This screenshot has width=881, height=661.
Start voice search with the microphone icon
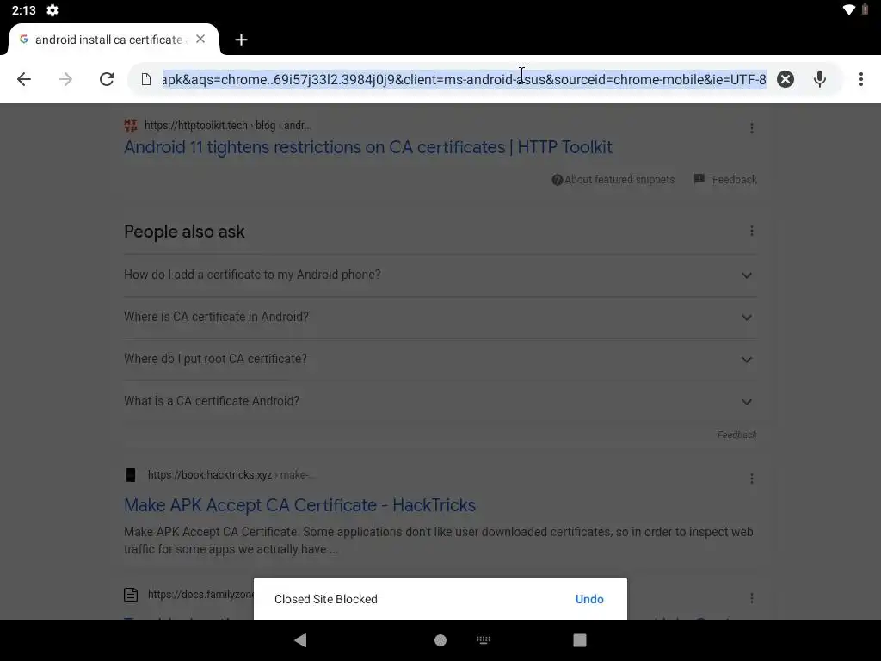820,79
